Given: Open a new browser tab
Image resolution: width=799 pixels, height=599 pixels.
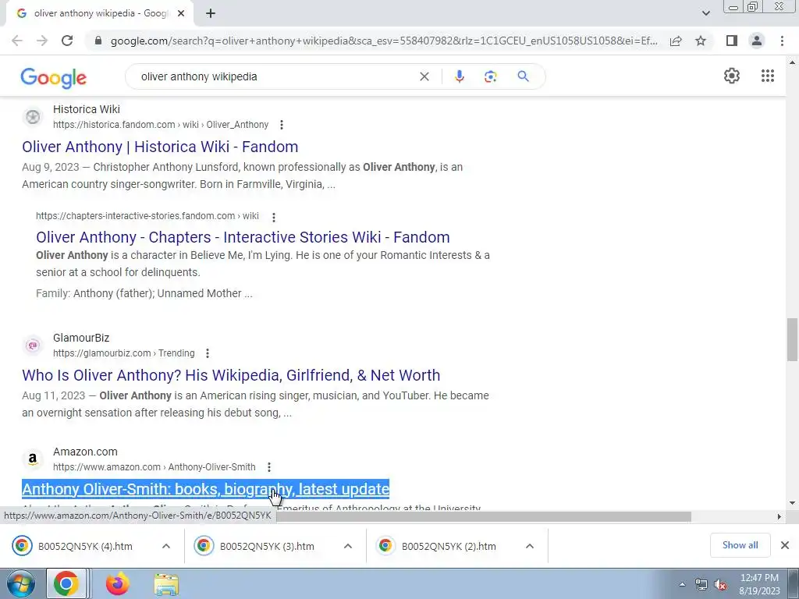Looking at the screenshot, I should 211,13.
